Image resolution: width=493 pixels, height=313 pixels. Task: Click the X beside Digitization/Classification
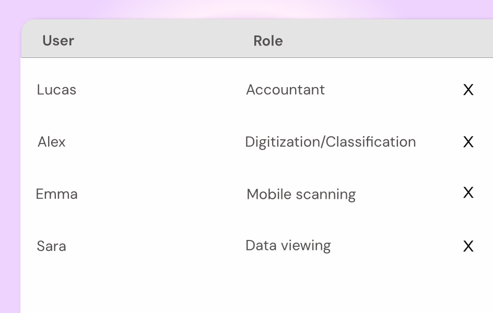point(468,142)
